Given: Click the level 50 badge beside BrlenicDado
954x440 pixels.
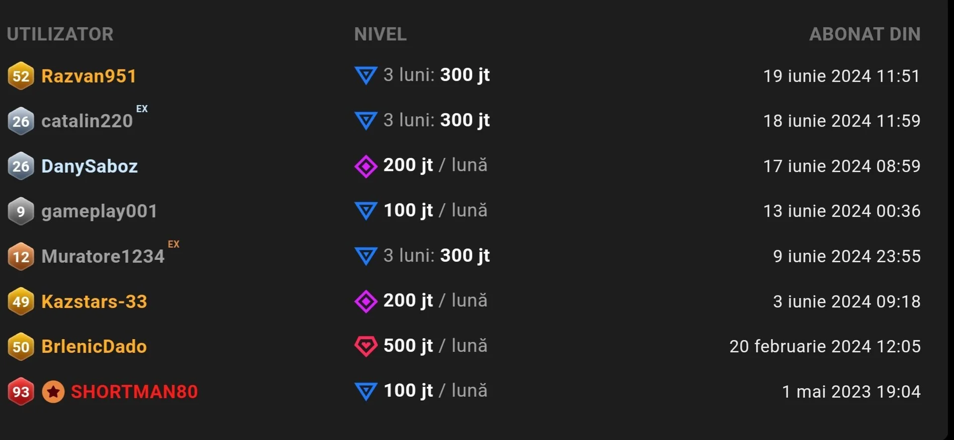Looking at the screenshot, I should click(x=21, y=347).
